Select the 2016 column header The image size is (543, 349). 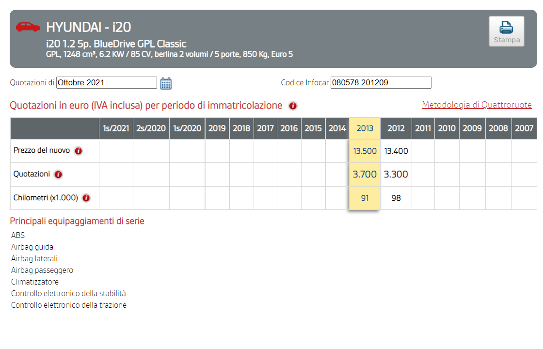(289, 128)
